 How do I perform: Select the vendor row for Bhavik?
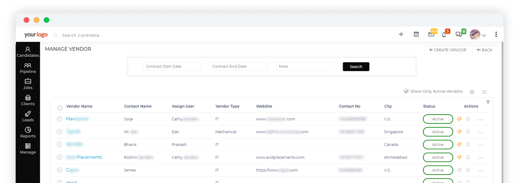click(x=59, y=144)
